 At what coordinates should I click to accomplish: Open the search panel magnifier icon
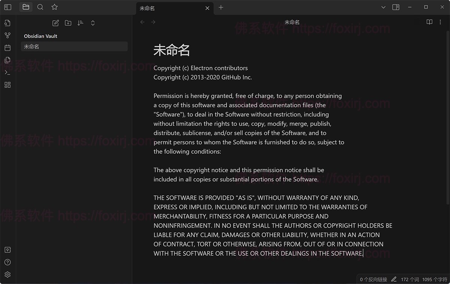(x=40, y=7)
